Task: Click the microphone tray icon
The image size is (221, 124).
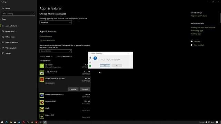Action: (x=206, y=122)
